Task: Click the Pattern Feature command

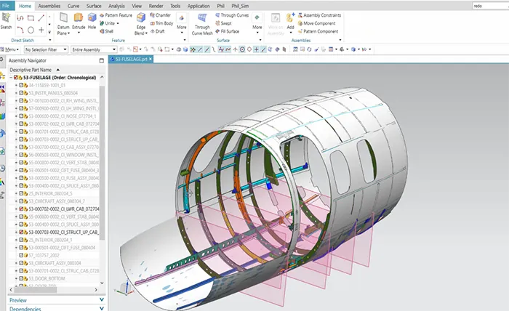Action: 116,15
